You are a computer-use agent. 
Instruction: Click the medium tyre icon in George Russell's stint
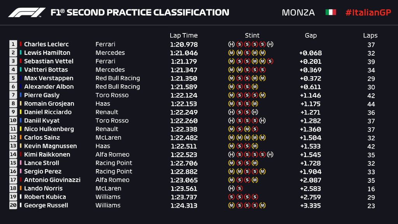tap(262, 205)
